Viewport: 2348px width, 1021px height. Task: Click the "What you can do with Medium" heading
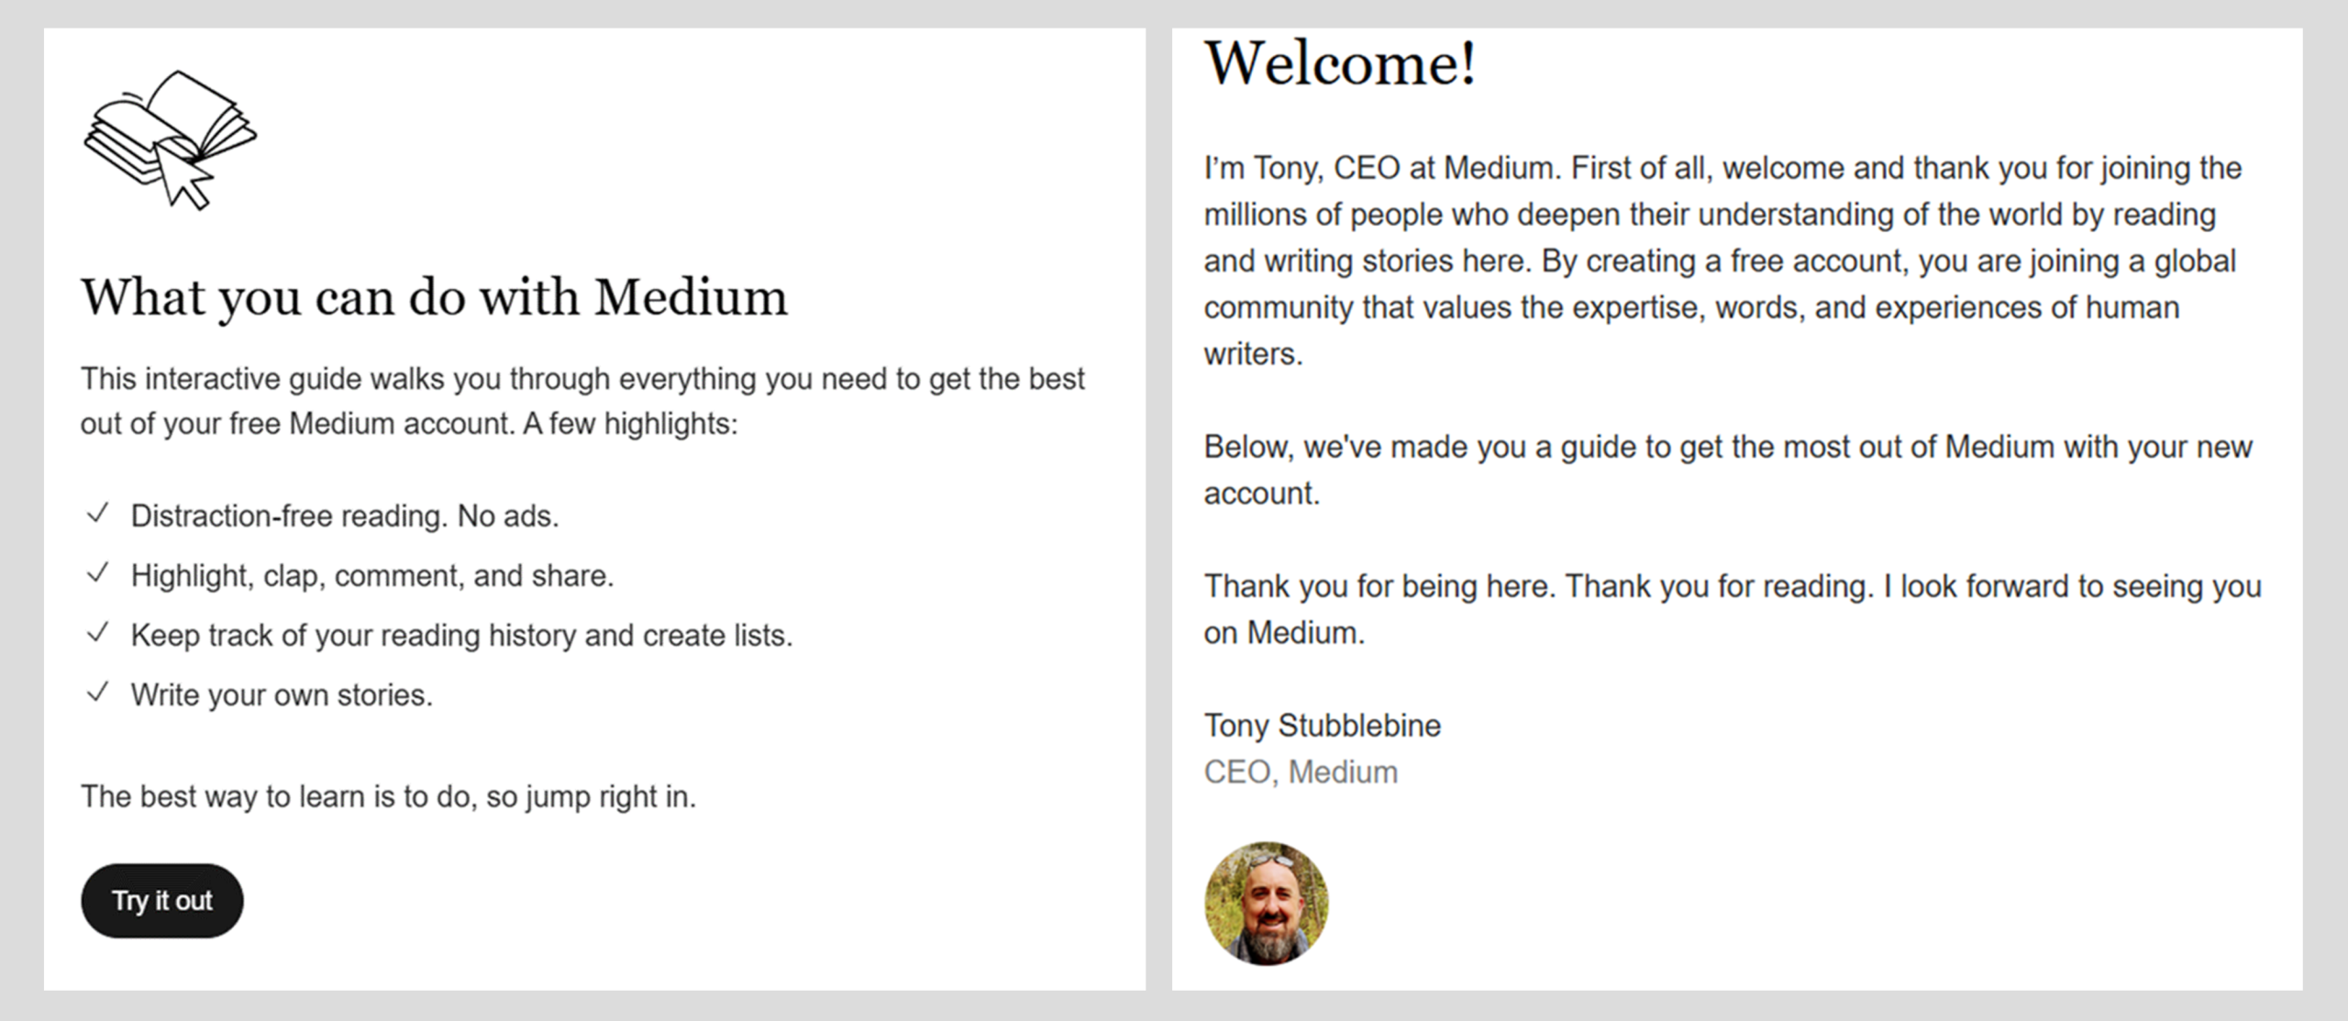[434, 298]
